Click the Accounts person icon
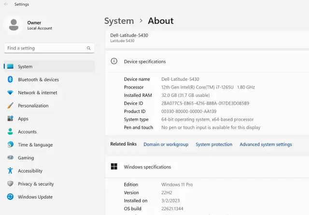The image size is (309, 215). pos(10,132)
